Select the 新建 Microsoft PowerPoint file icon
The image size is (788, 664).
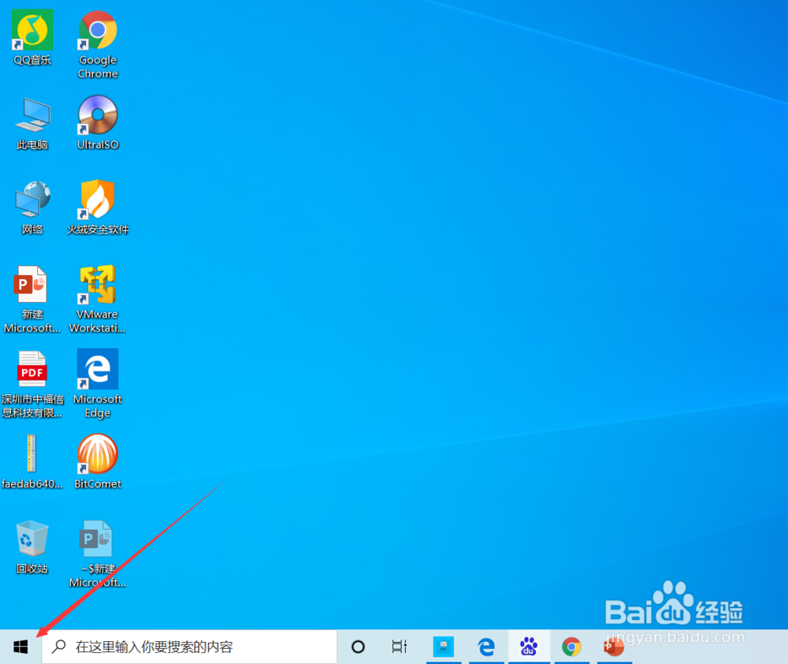32,299
